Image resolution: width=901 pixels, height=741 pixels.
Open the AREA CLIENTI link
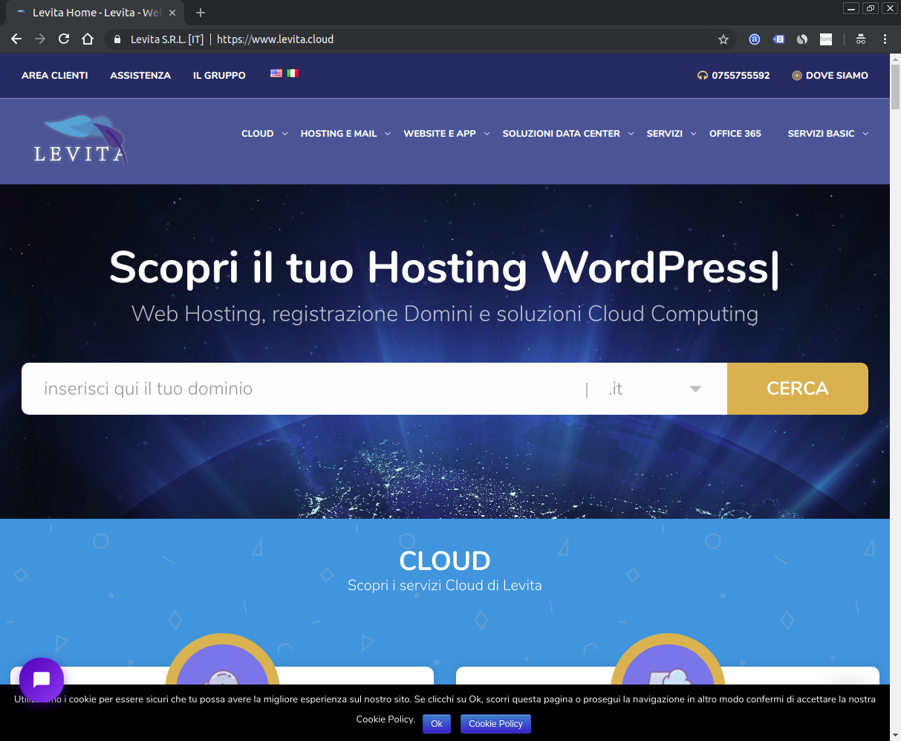pos(55,75)
